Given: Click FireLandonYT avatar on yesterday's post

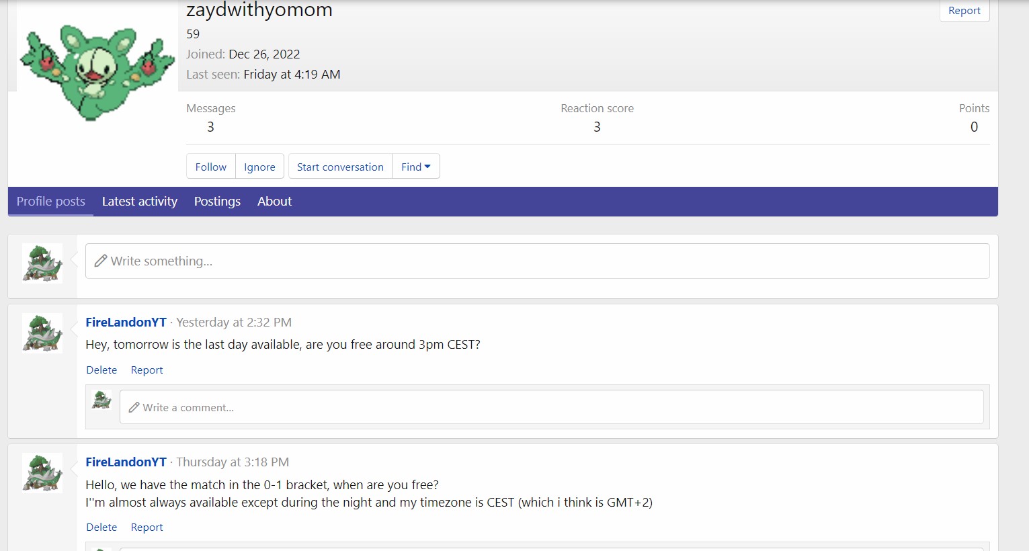Looking at the screenshot, I should (42, 333).
